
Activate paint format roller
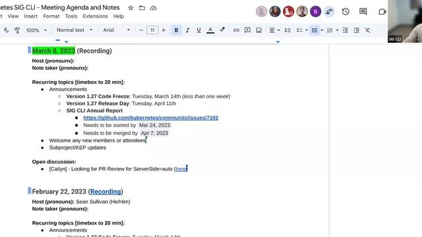pyautogui.click(x=17, y=30)
